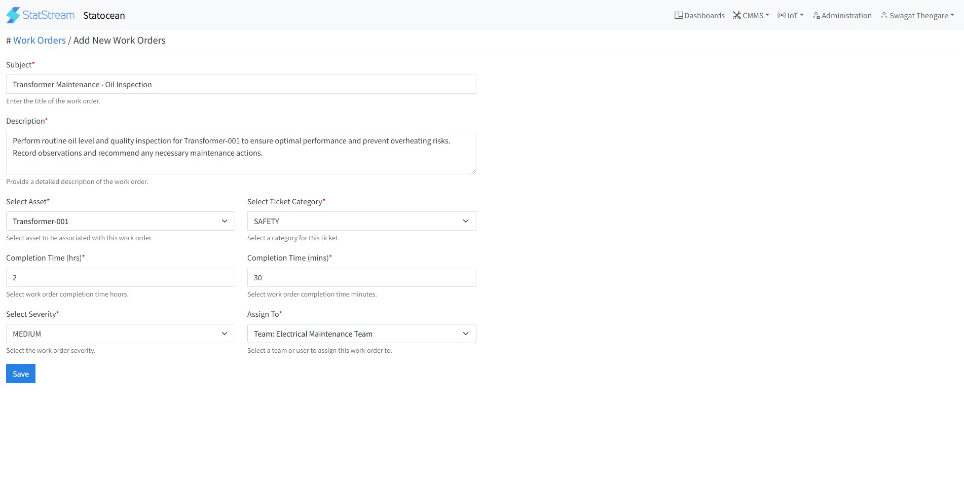Viewport: 964px width, 479px height.
Task: Open the Dashboards section via its grid icon
Action: pyautogui.click(x=678, y=15)
